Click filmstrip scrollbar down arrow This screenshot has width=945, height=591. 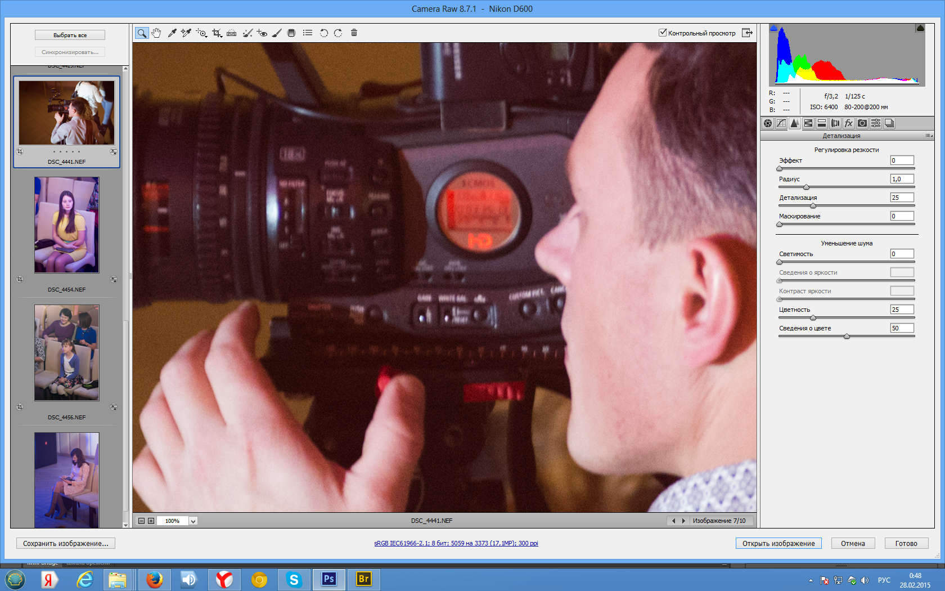click(x=125, y=525)
